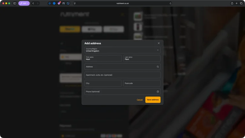245x138 pixels.
Task: Click the Cancel link
Action: pyautogui.click(x=140, y=100)
